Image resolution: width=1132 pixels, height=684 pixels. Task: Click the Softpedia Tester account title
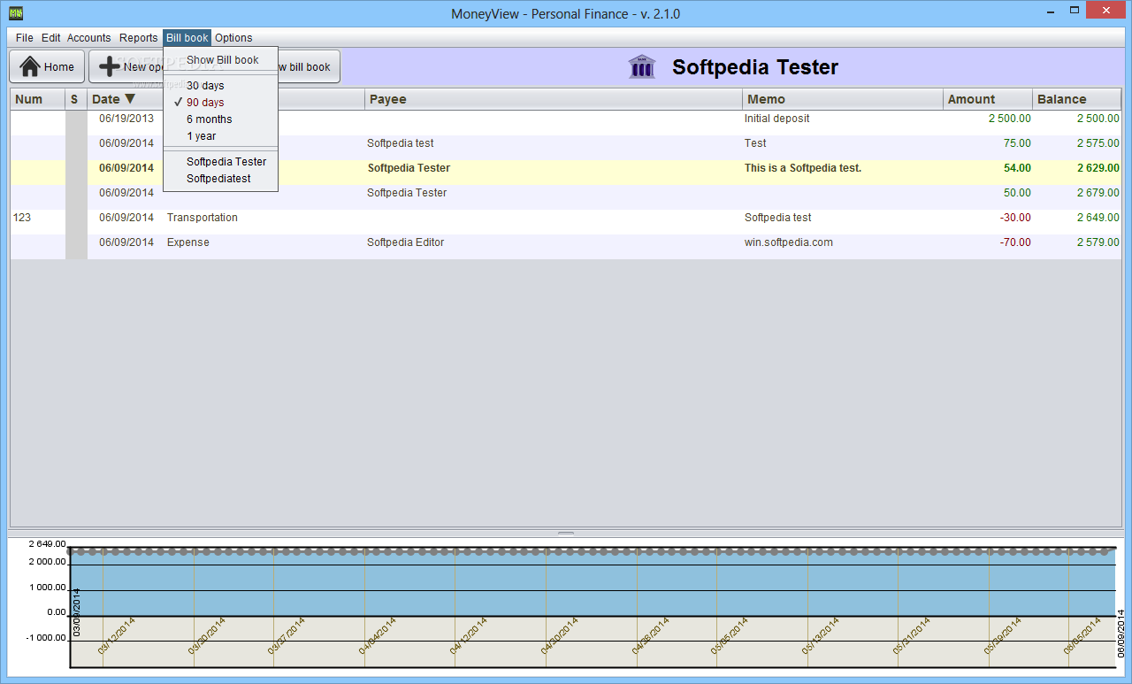755,67
